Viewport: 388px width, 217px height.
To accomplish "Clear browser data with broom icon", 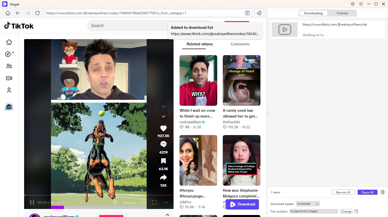I will (x=259, y=13).
